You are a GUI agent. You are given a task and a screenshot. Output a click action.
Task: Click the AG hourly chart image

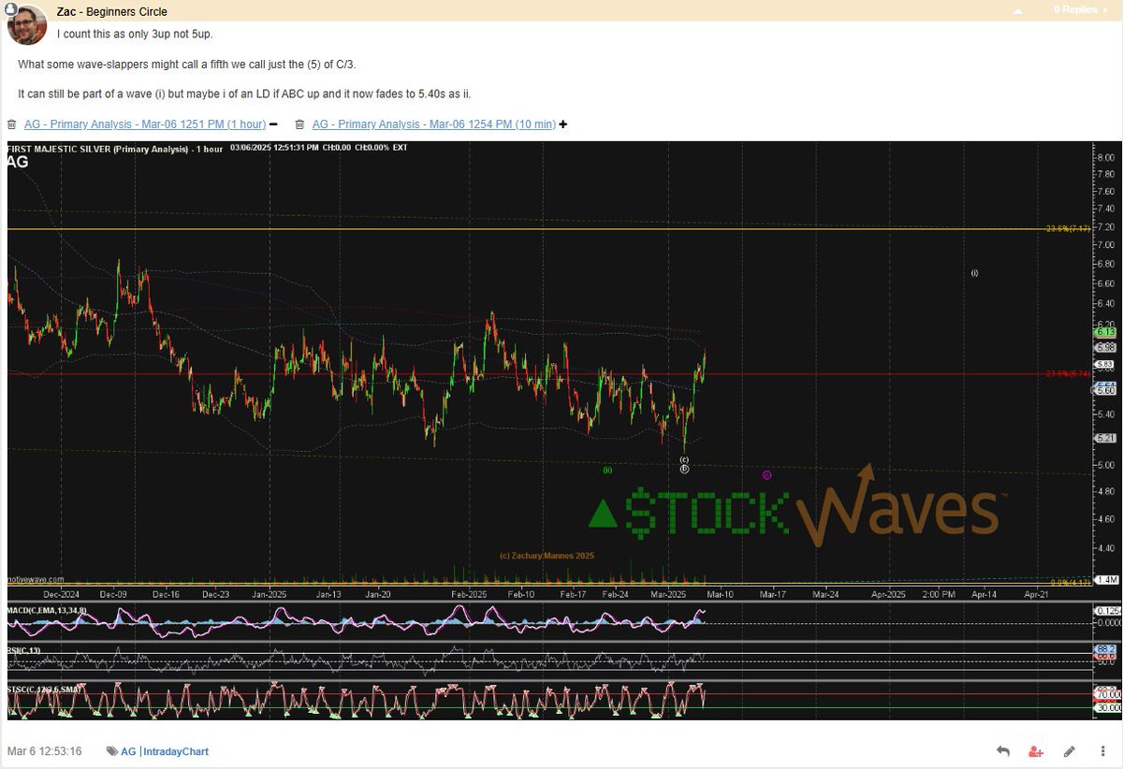(564, 430)
